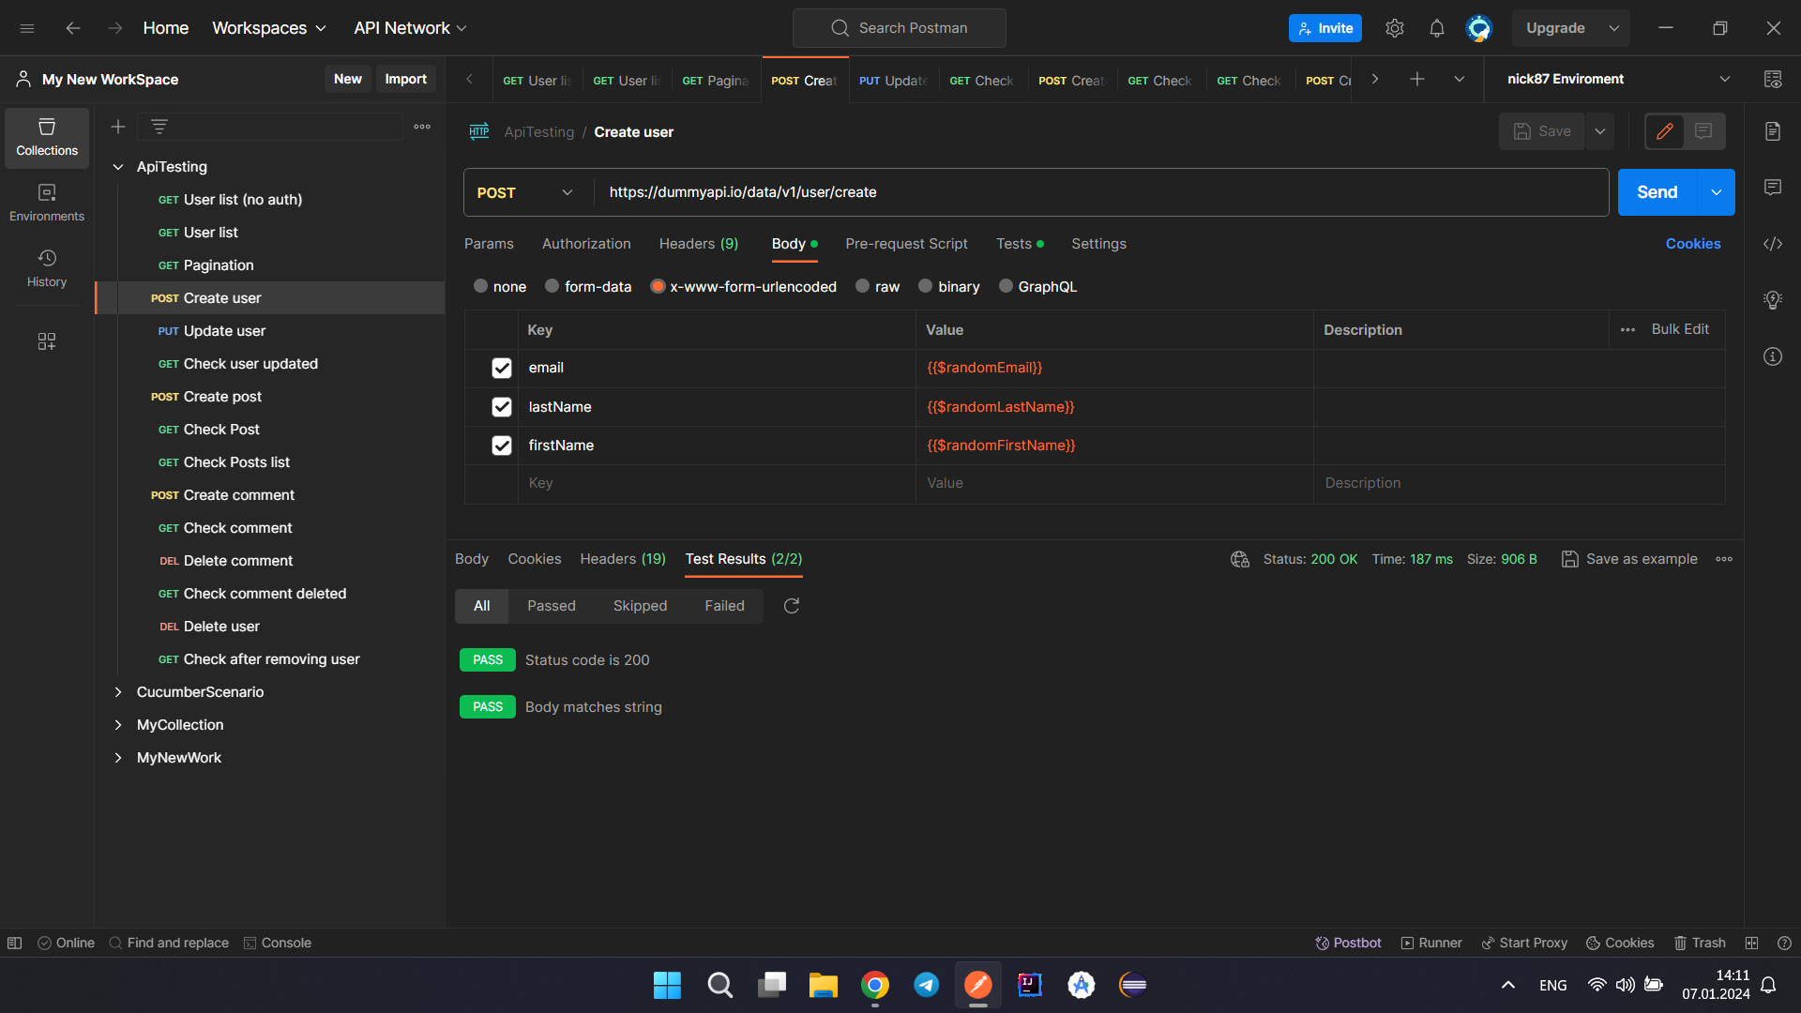Open the Environments sidebar panel
Viewport: 1801px width, 1013px height.
pos(47,203)
